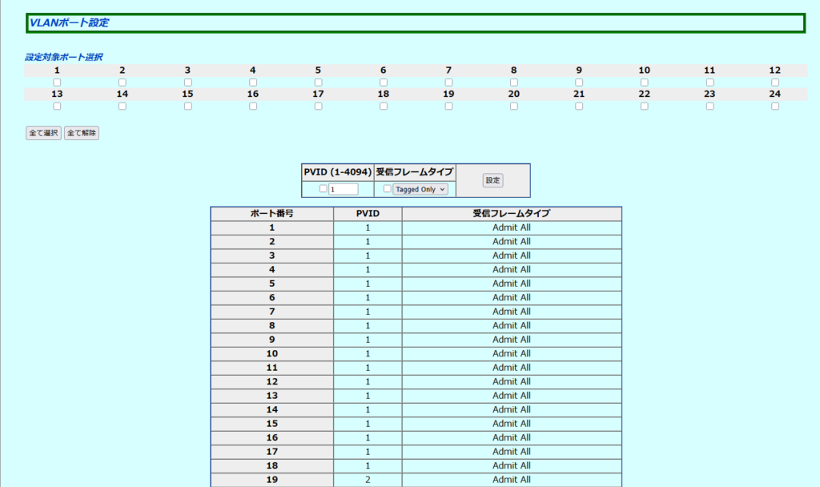Click the ポート番号 column header

271,214
